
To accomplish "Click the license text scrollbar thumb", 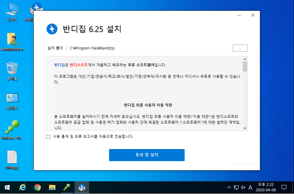I will 245,66.
